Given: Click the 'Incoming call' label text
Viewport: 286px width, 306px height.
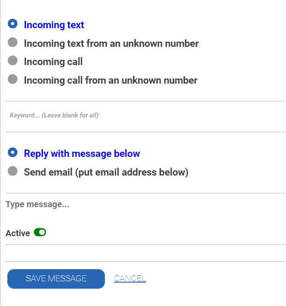Looking at the screenshot, I should point(53,62).
